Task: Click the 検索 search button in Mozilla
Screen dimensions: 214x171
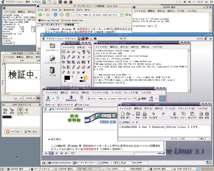Action: point(142,99)
